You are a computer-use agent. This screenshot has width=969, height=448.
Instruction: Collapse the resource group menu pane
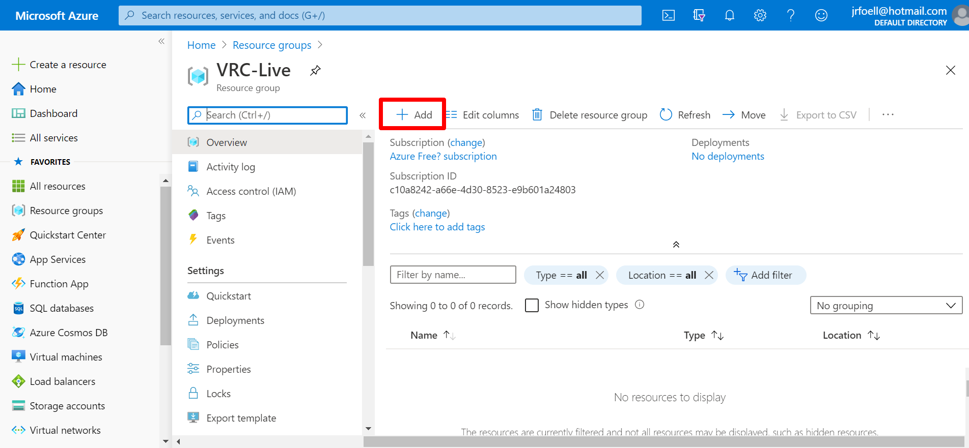363,115
